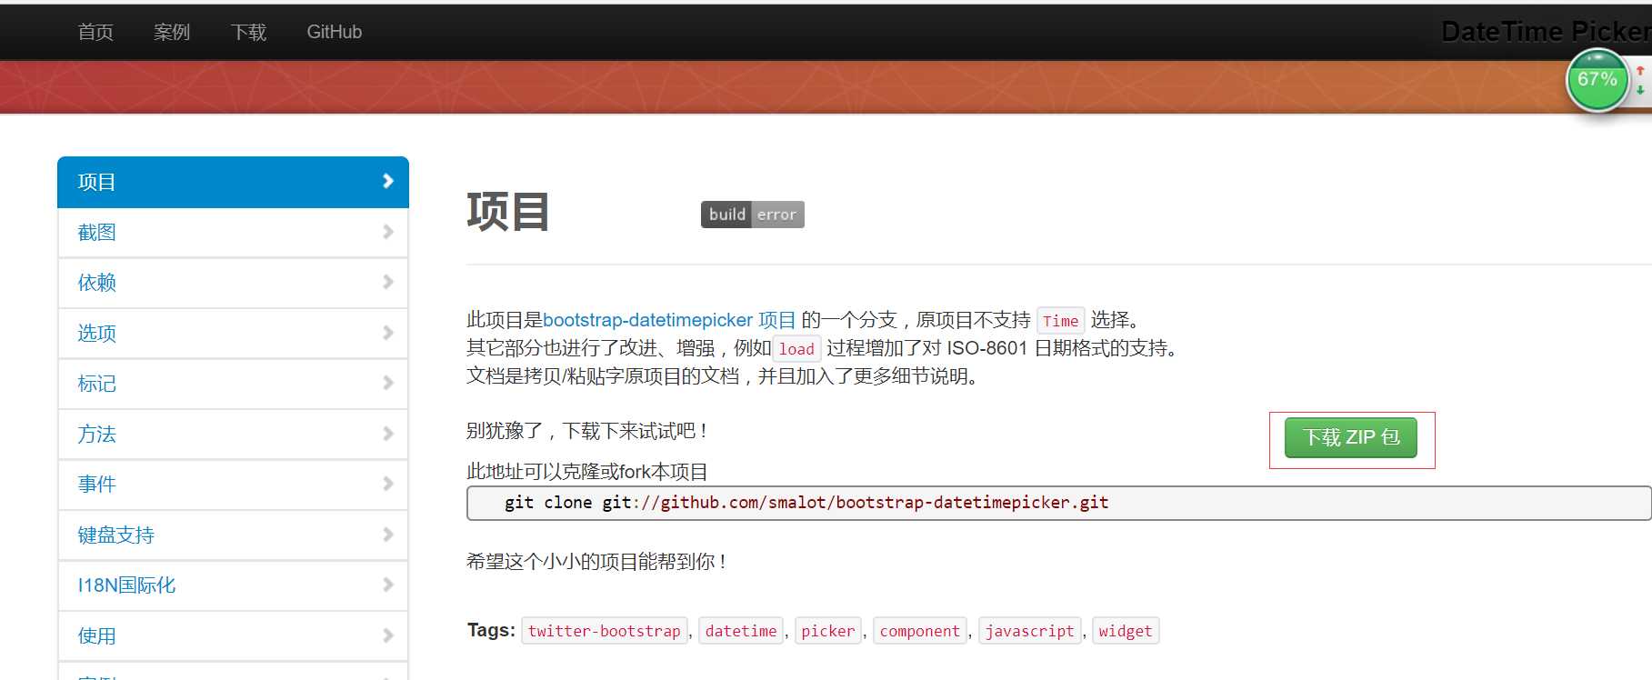
Task: Click chevron arrow on 事件 row
Action: click(x=388, y=484)
